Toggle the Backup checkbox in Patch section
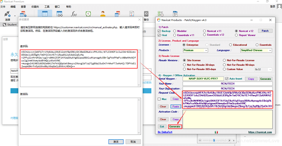282x146 pixels. pos(159,31)
